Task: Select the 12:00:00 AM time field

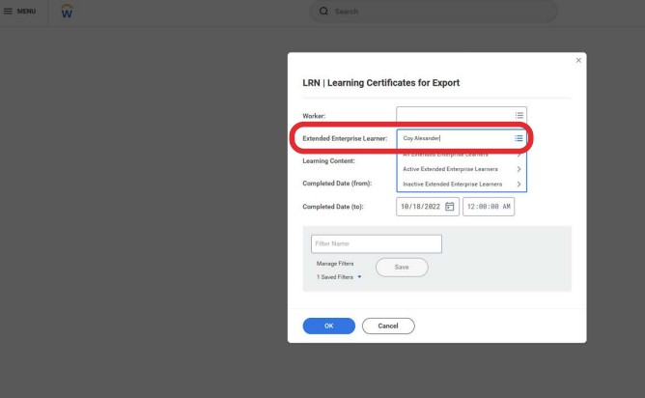Action: point(488,207)
